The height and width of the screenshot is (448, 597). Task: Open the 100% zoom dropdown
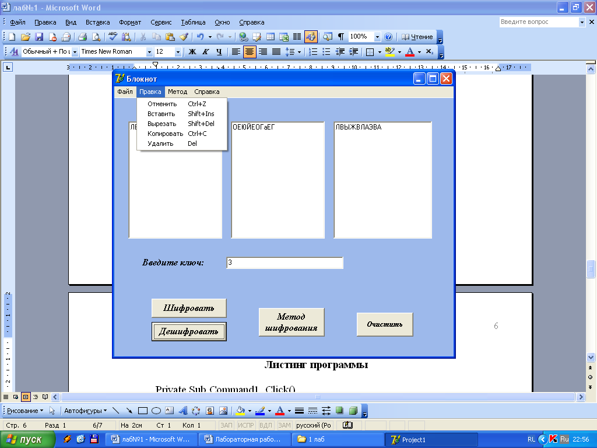pyautogui.click(x=377, y=37)
